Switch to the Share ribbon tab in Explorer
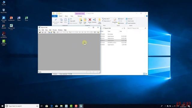Viewport: 192px width, 108px height. click(66, 16)
